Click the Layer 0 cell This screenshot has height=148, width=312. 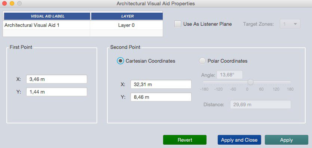pos(126,25)
